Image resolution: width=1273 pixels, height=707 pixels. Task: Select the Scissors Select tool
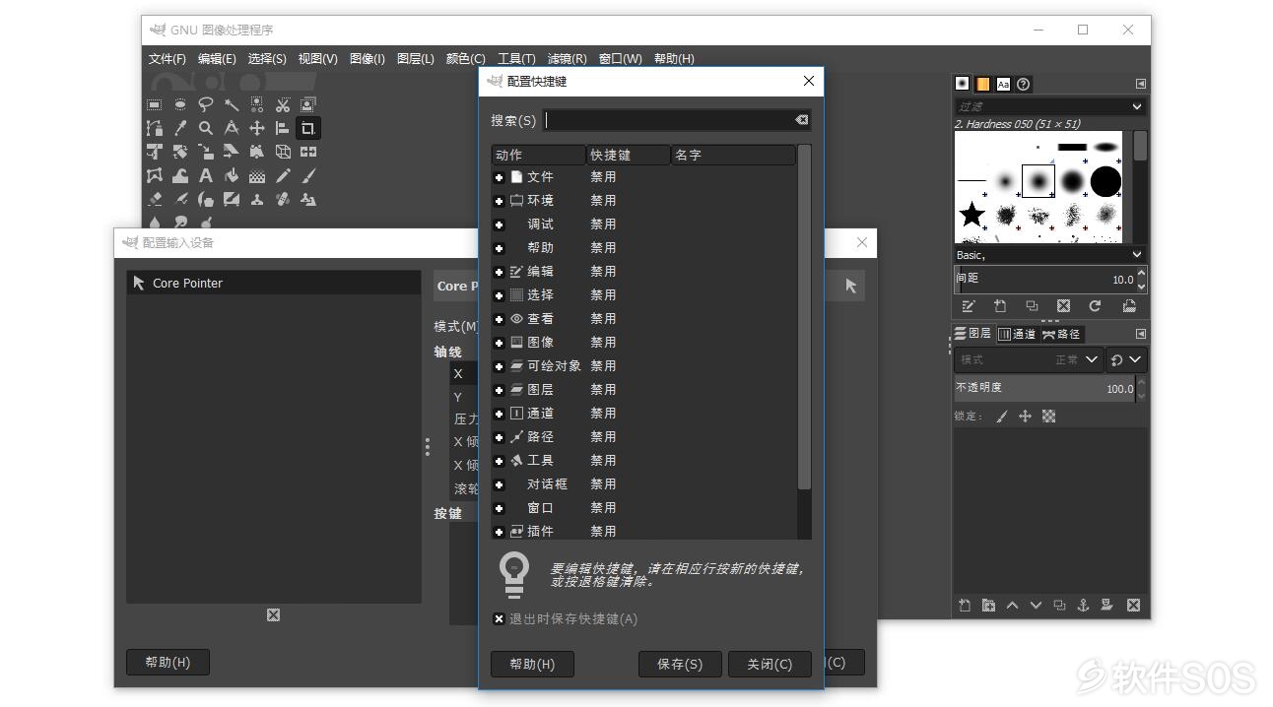coord(283,104)
